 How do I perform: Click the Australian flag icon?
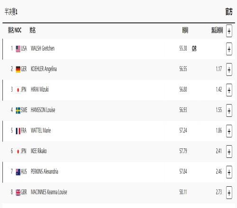click(x=18, y=172)
